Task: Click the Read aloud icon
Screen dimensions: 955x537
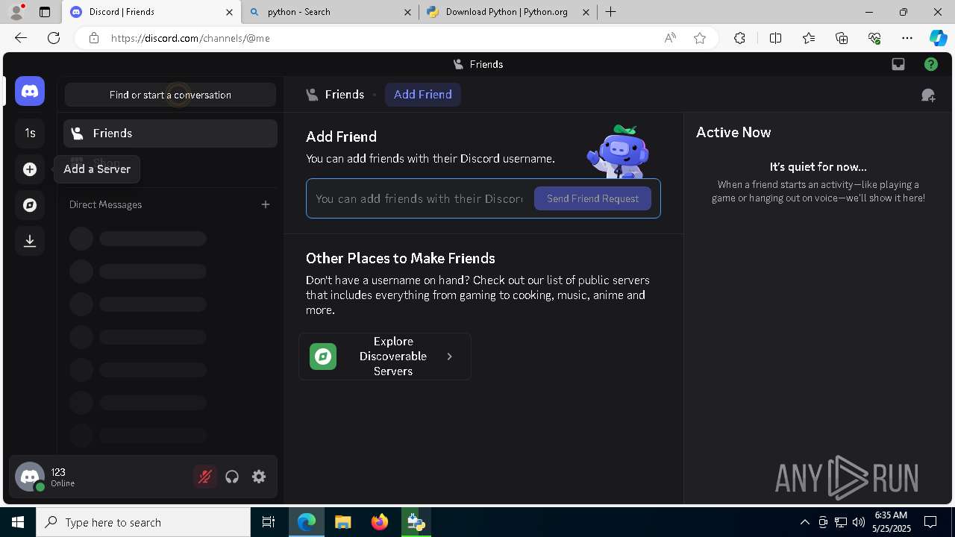Action: click(x=670, y=38)
